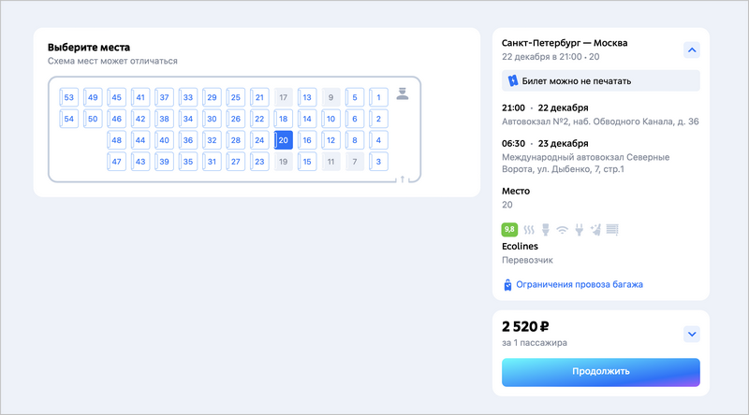This screenshot has height=415, width=749.
Task: Click the power socket amenity icon
Action: tap(579, 230)
